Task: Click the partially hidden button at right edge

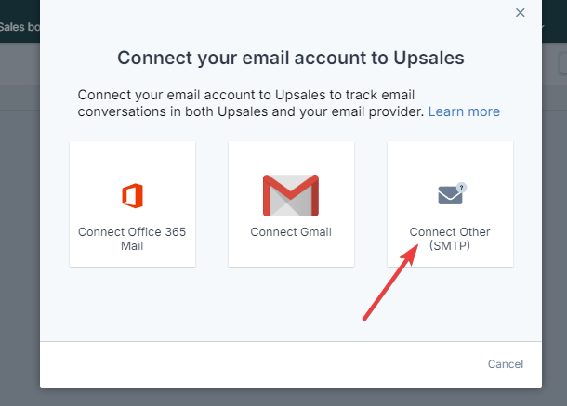Action: [x=563, y=63]
